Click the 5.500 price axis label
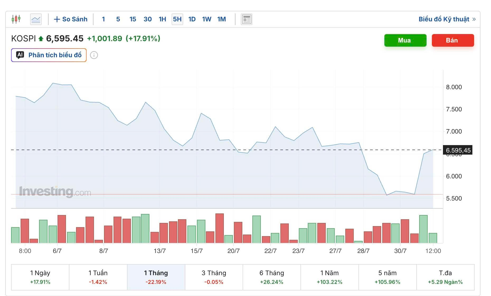The image size is (491, 296). [454, 198]
